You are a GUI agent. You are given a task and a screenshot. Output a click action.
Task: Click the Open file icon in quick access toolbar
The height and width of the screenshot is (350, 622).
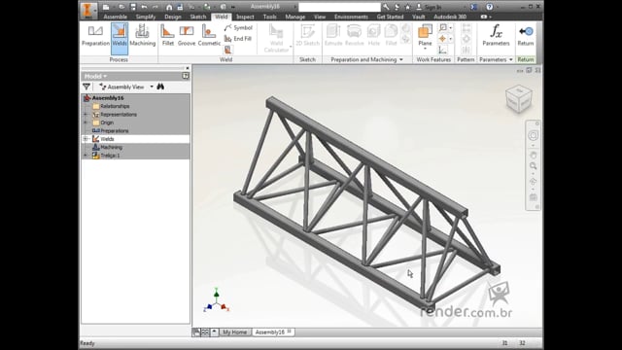(122, 7)
